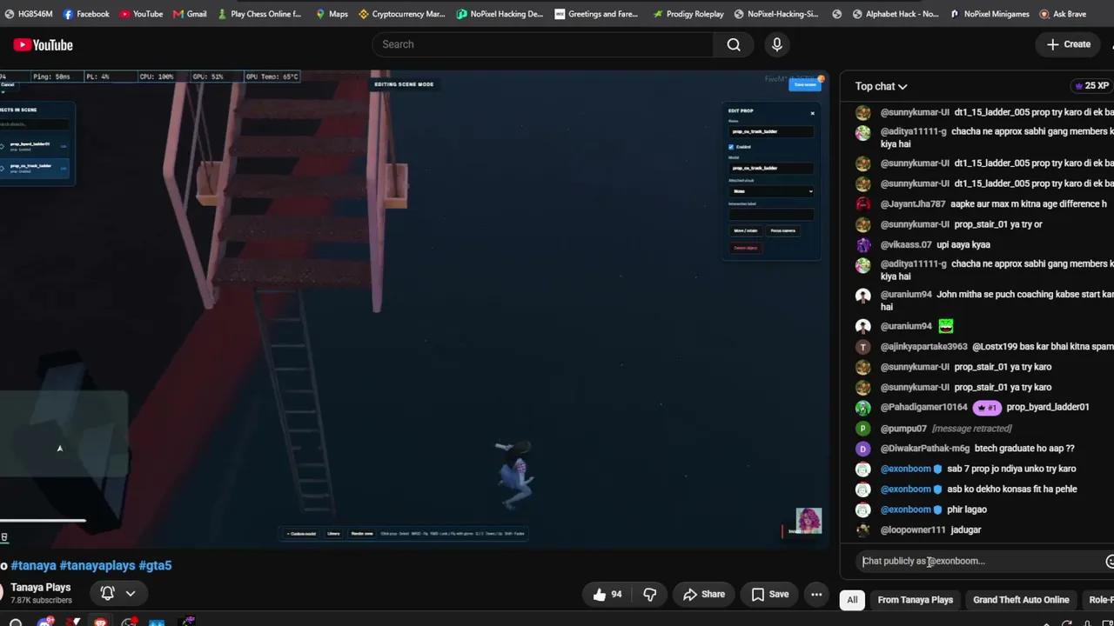Share the video
The height and width of the screenshot is (626, 1114).
703,595
